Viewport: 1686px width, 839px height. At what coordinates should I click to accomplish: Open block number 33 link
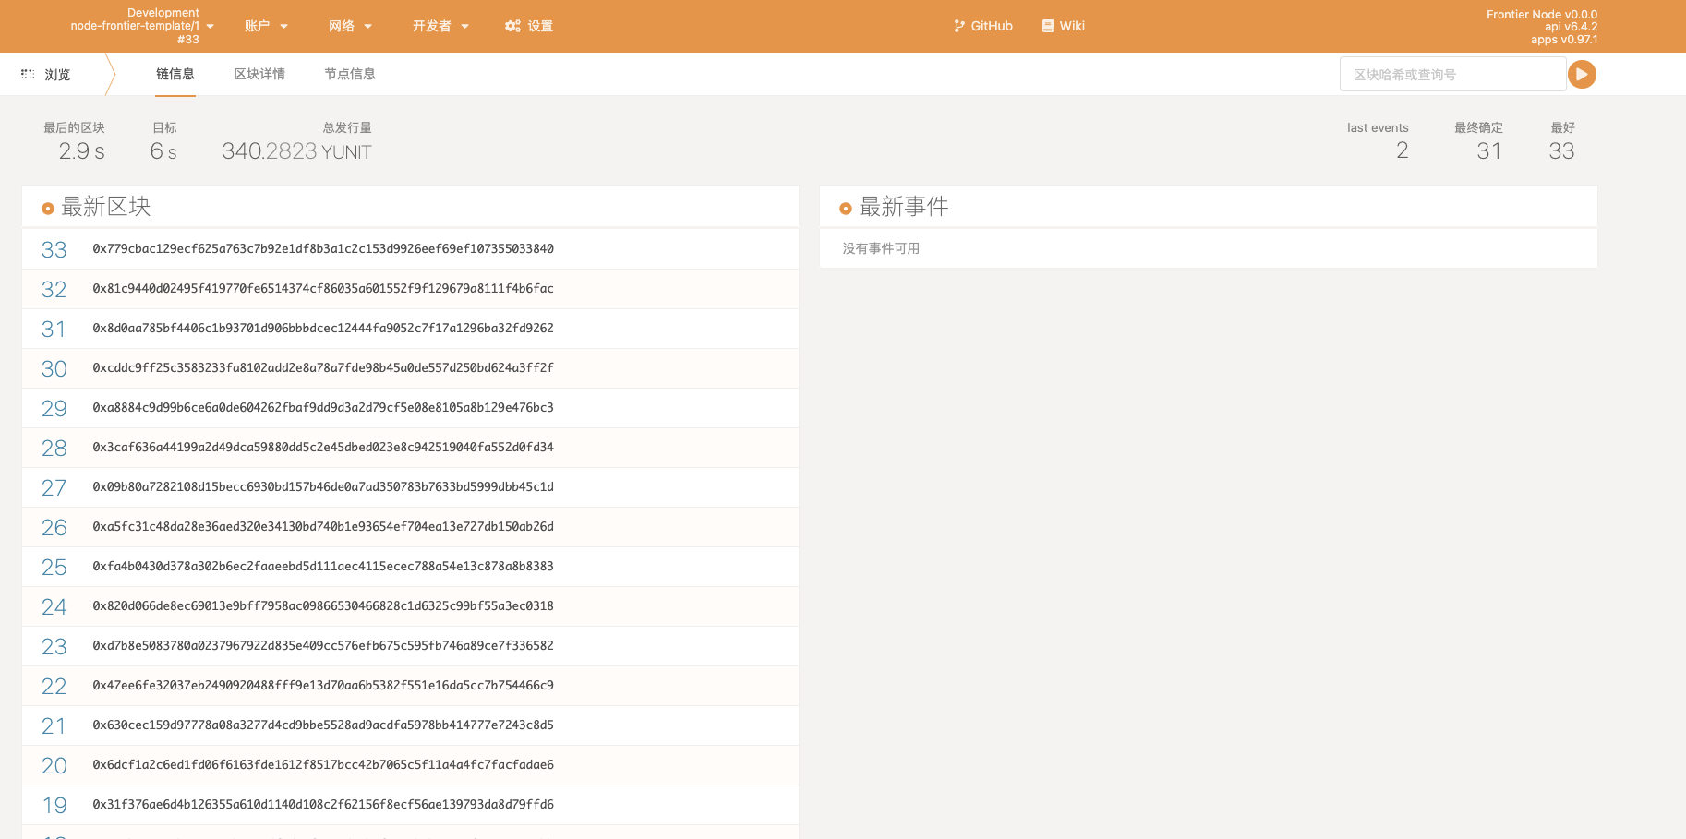pyautogui.click(x=54, y=249)
